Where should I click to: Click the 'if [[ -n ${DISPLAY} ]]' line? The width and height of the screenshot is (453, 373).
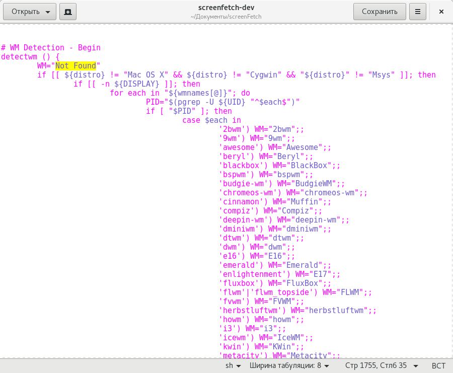[x=137, y=84]
